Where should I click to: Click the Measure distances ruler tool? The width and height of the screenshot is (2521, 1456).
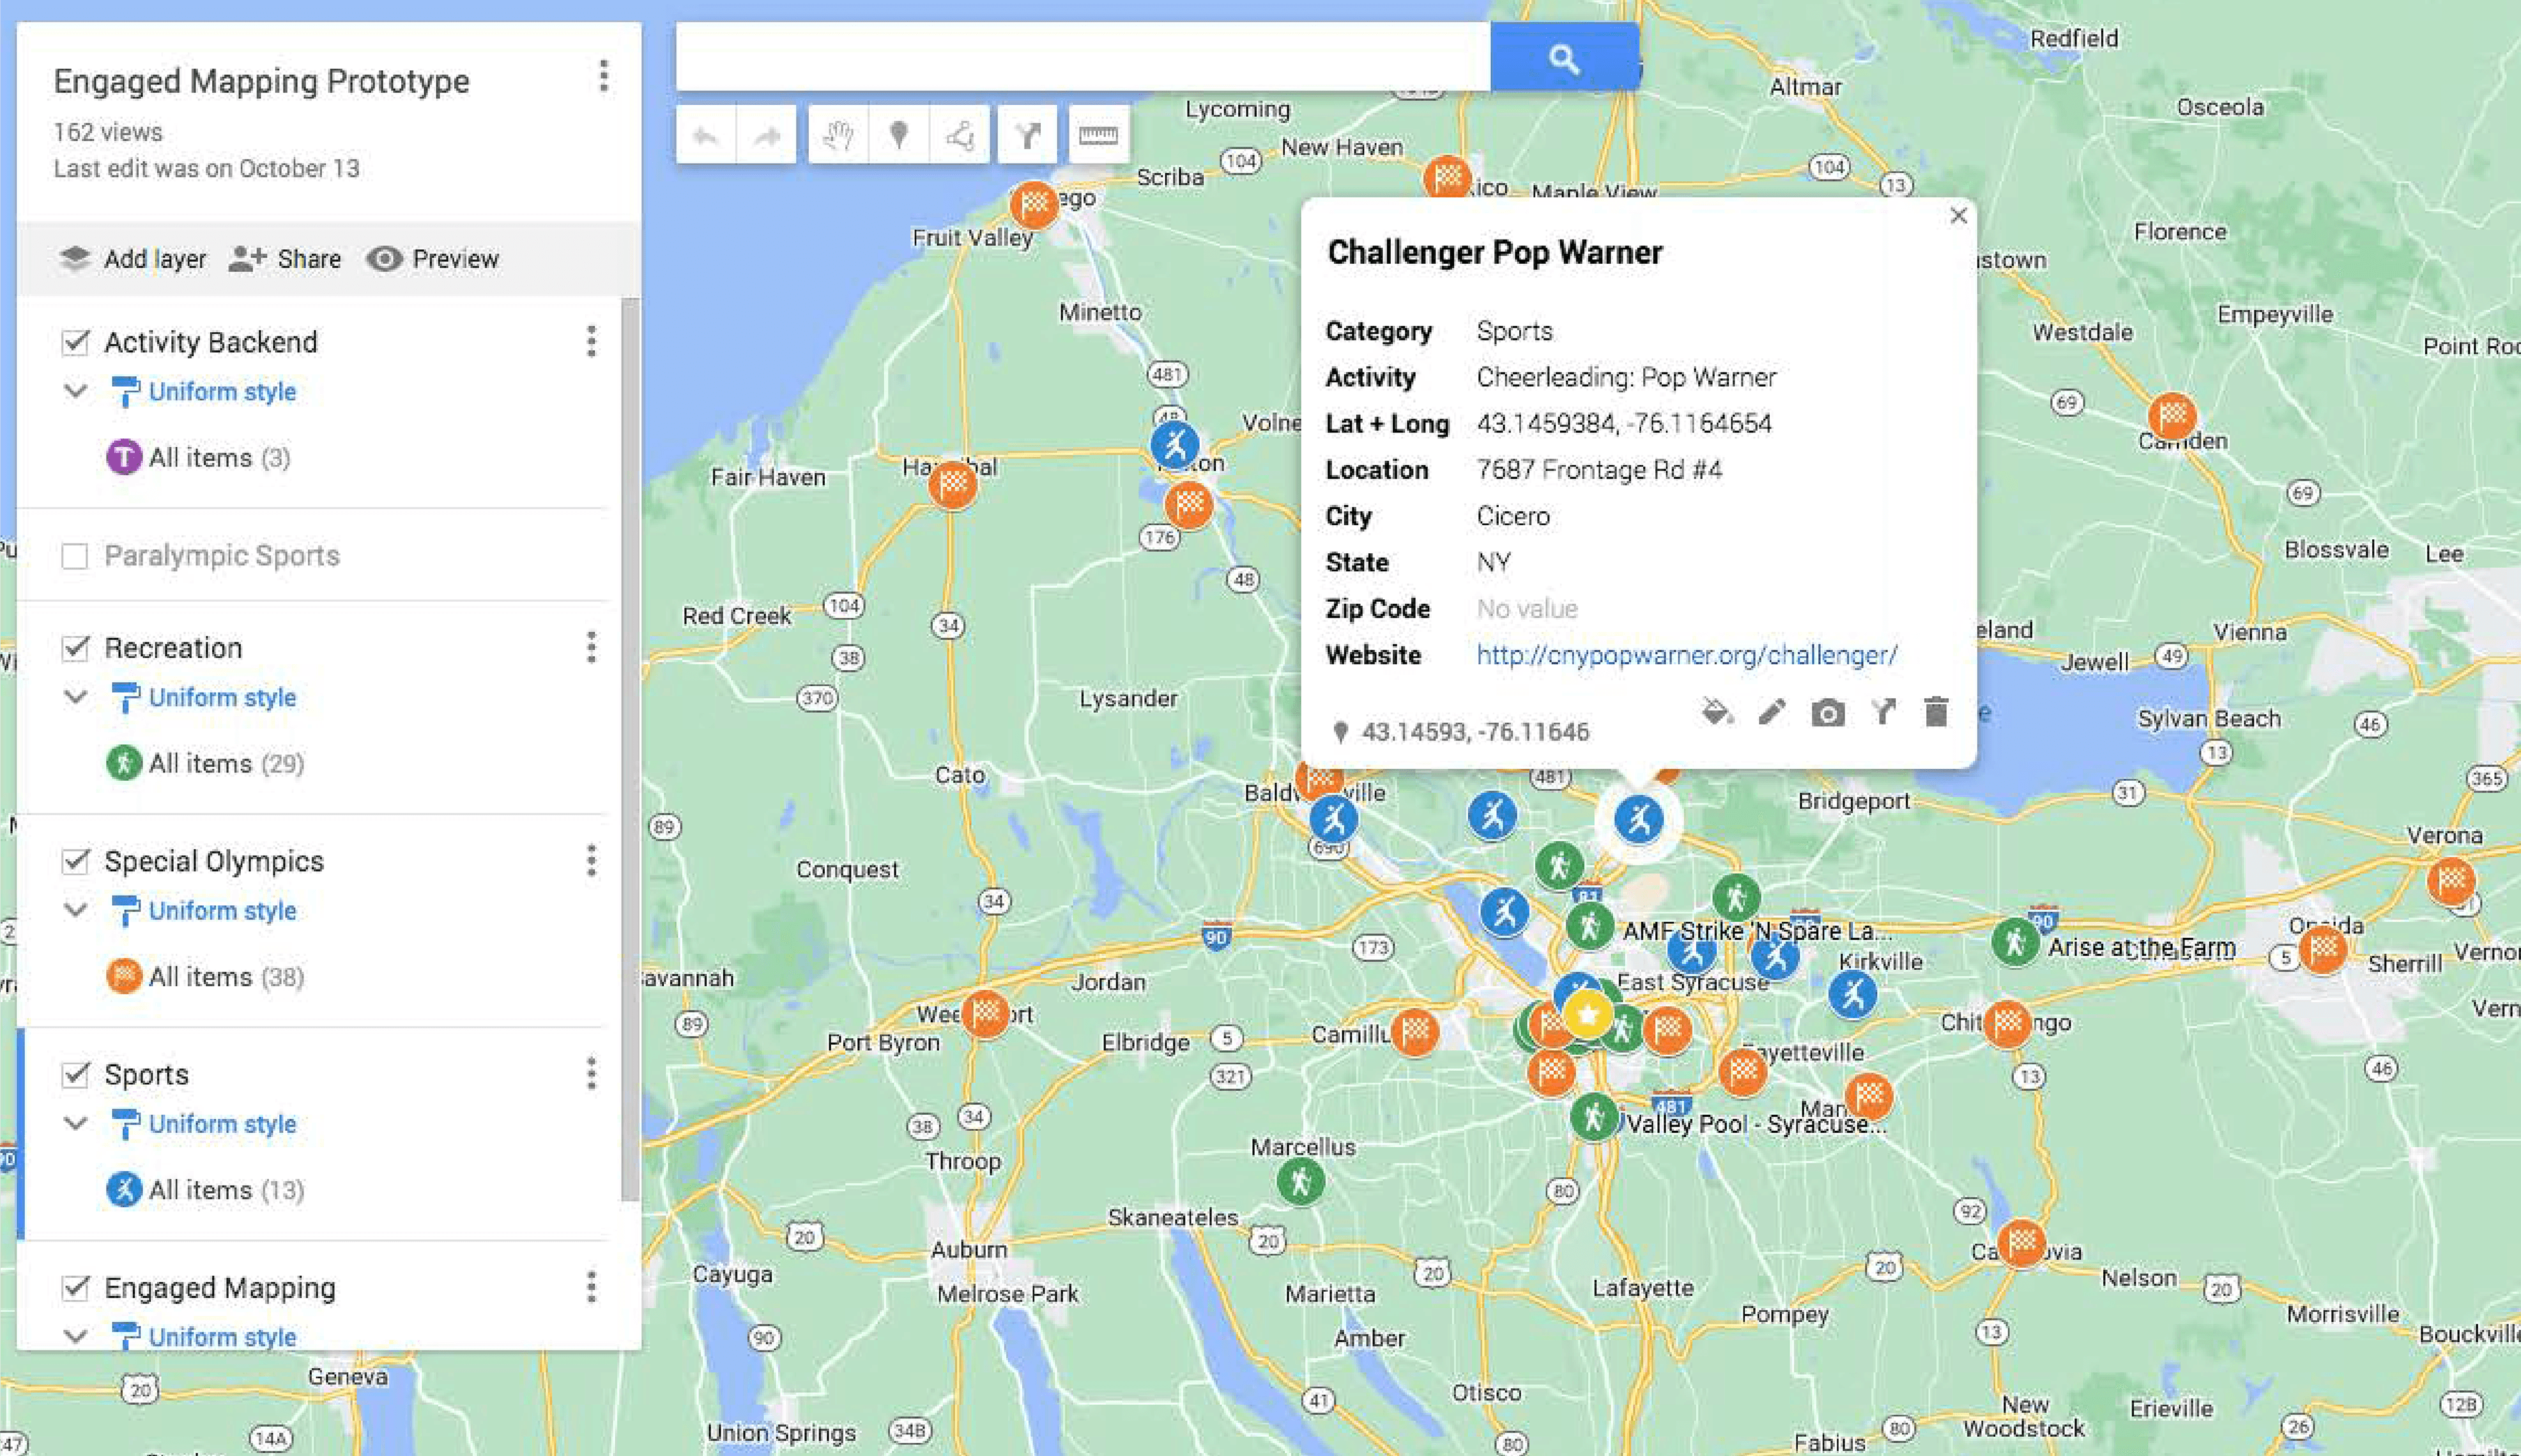coord(1097,134)
